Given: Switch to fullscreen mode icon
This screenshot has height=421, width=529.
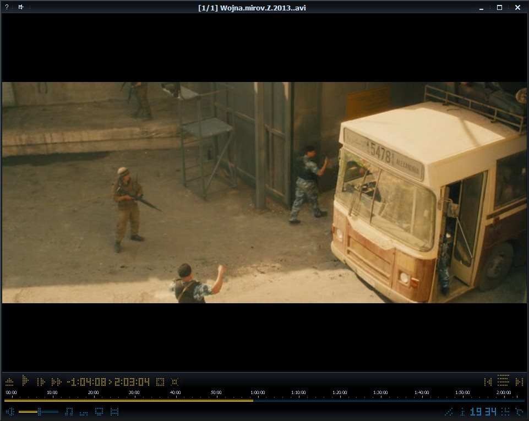Looking at the screenshot, I should [x=160, y=382].
